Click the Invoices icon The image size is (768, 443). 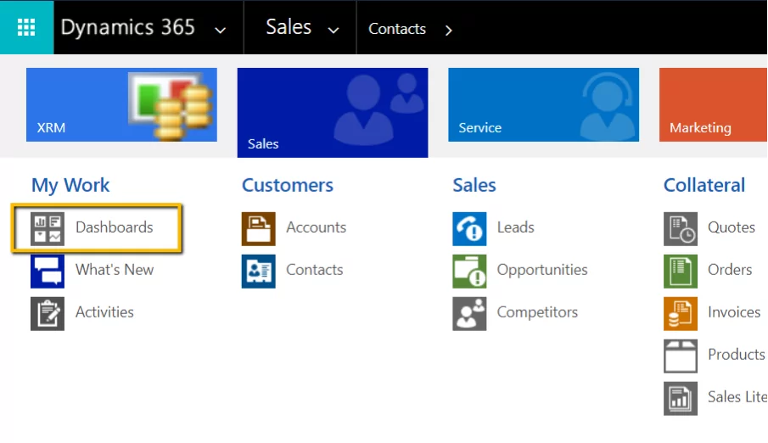point(681,314)
